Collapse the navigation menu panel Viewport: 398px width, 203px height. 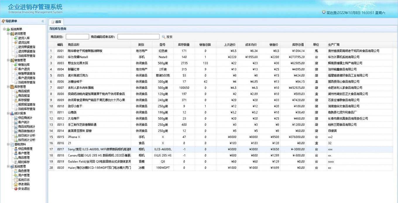[43, 21]
